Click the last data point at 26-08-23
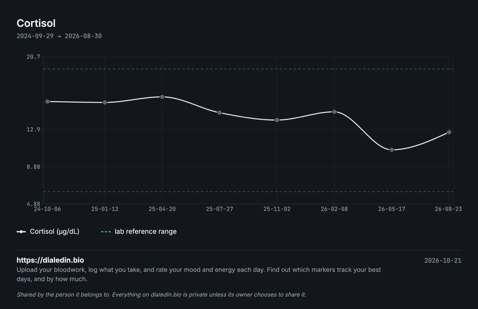Screen dimensions: 478x309 pos(449,132)
